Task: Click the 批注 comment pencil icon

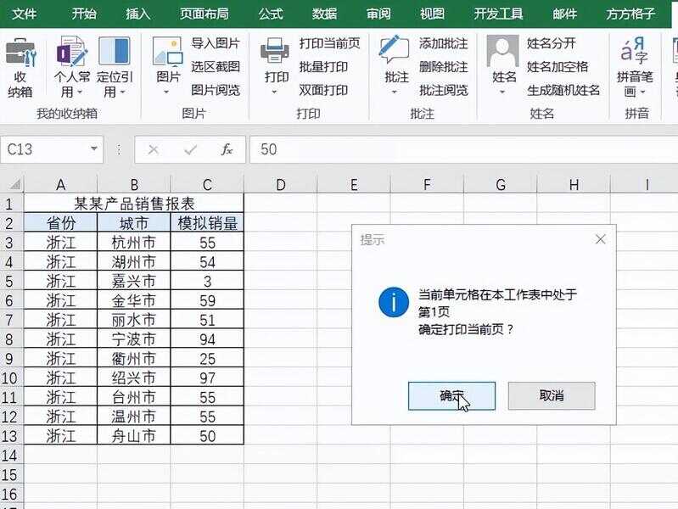Action: 394,51
